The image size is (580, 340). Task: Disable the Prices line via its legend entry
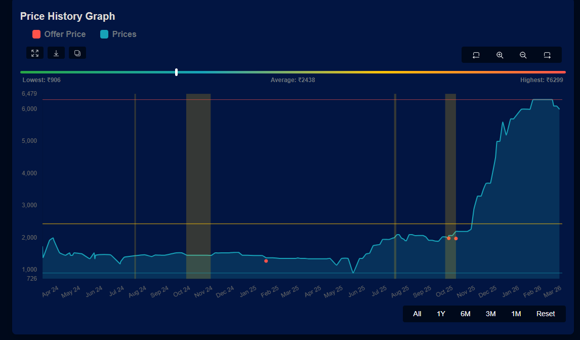(x=118, y=34)
